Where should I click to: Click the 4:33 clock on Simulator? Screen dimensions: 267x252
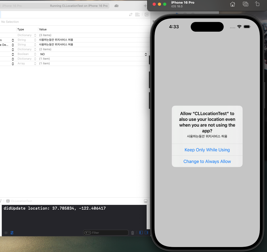click(x=174, y=27)
